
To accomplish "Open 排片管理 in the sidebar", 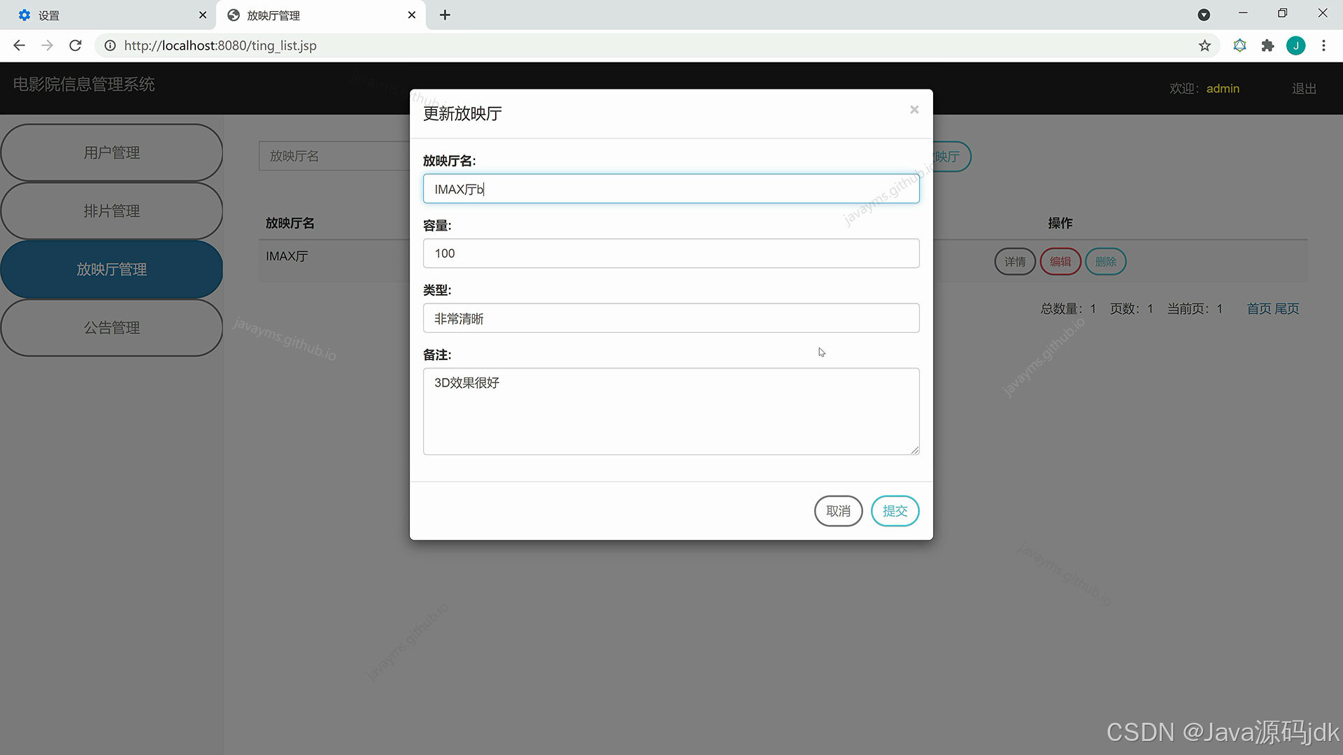I will (x=112, y=210).
